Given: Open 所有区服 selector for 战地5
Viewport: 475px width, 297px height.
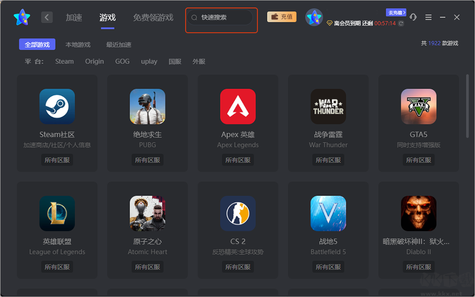Looking at the screenshot, I should (x=328, y=267).
